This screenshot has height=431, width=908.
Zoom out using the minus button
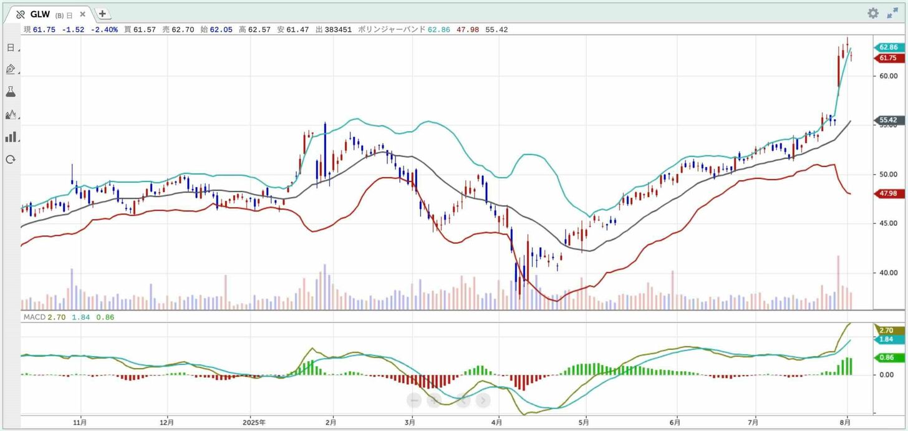[x=415, y=400]
